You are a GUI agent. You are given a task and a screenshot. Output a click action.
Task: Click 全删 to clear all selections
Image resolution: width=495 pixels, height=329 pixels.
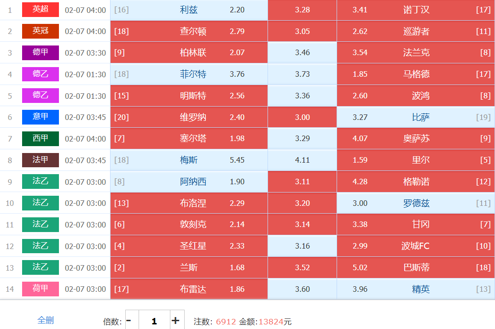(x=46, y=320)
